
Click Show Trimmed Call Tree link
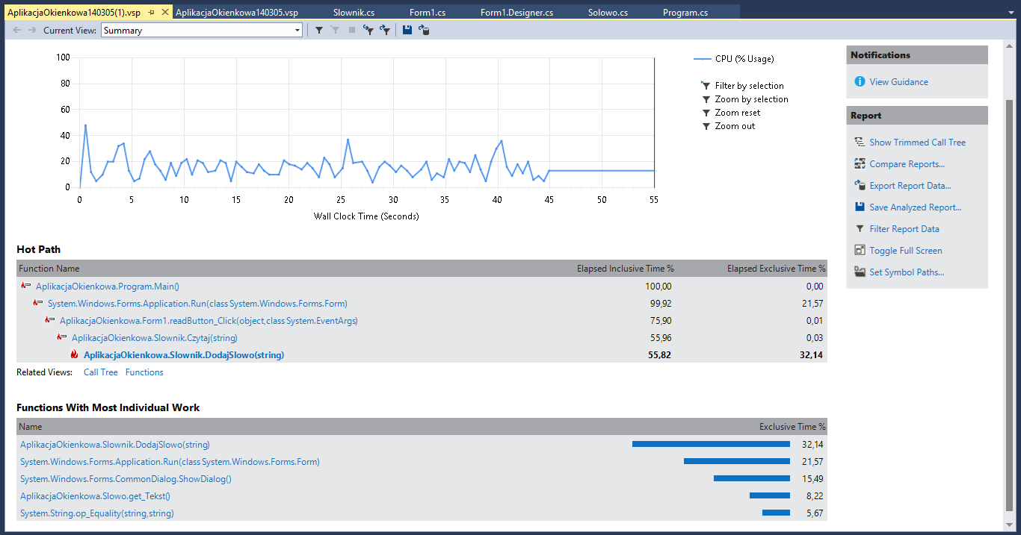(x=917, y=143)
